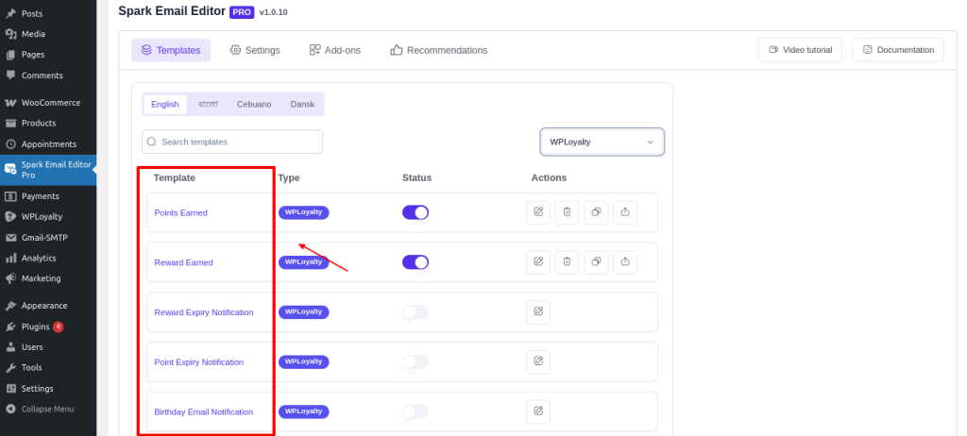Open the Birthday Email Notification link
The width and height of the screenshot is (967, 436).
(x=204, y=412)
